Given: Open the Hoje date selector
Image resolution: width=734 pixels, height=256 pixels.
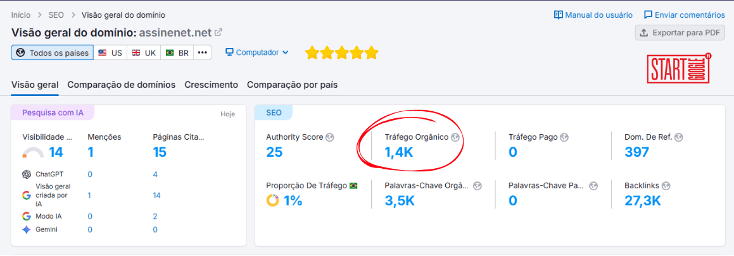Looking at the screenshot, I should pos(227,114).
